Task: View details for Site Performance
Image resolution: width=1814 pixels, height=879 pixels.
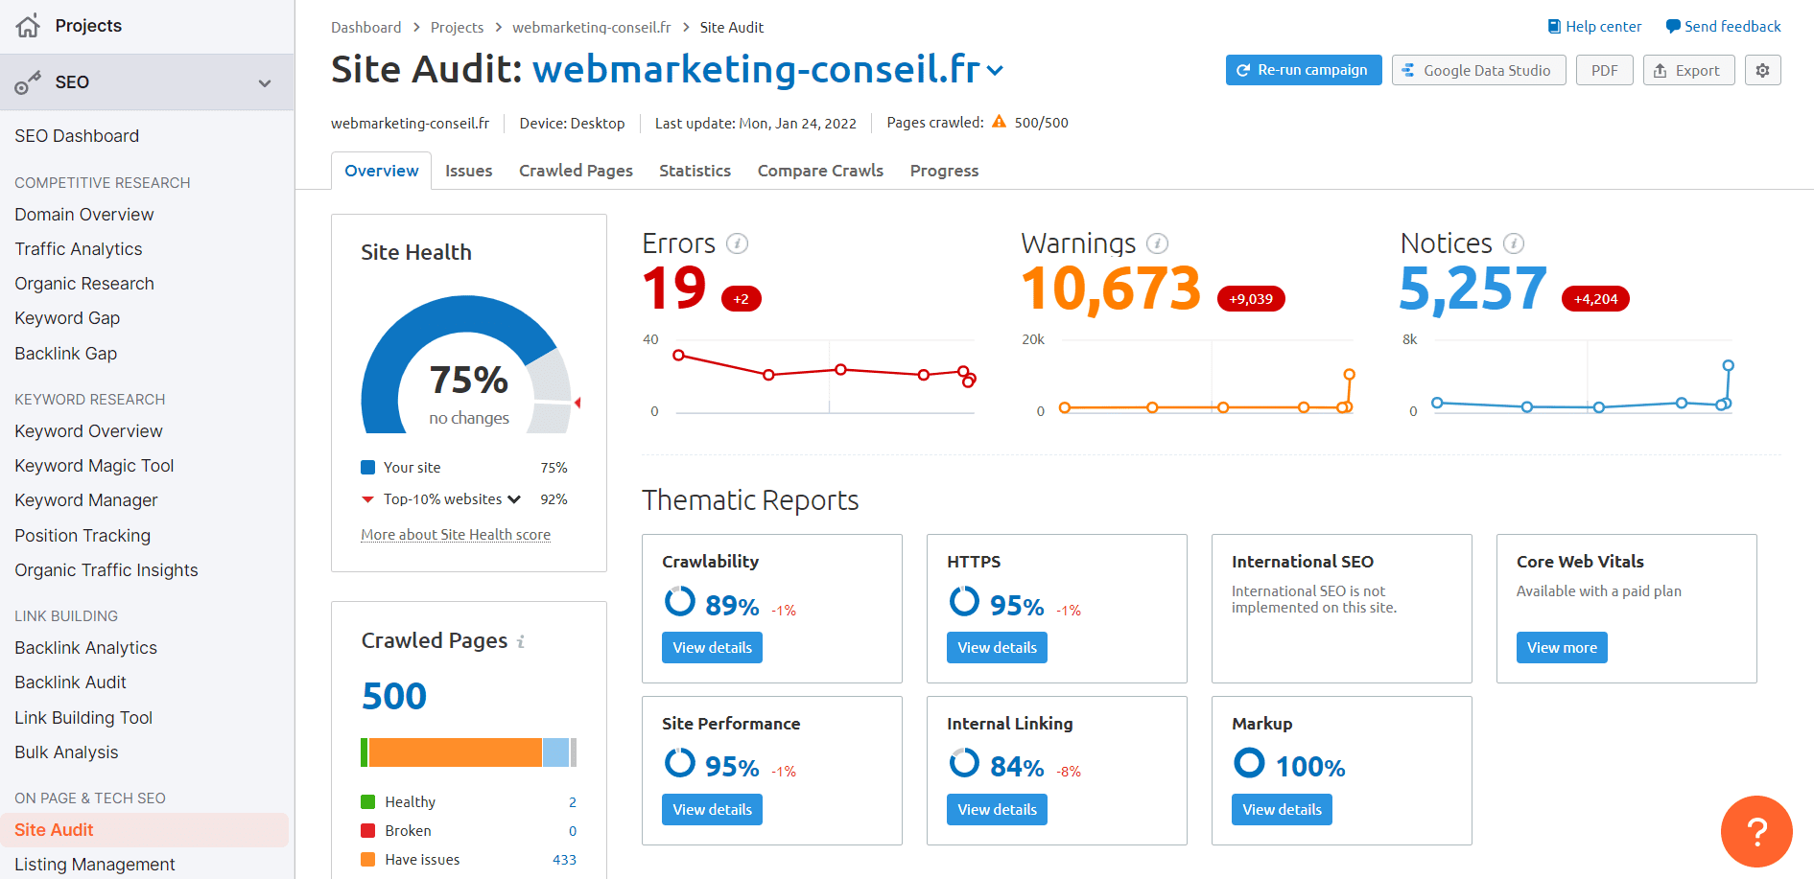Action: click(x=712, y=810)
